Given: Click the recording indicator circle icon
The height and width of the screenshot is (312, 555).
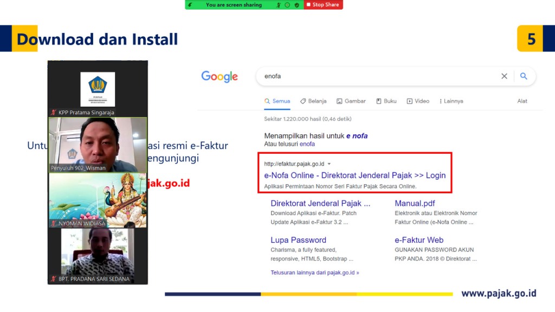Looking at the screenshot, I should point(287,5).
